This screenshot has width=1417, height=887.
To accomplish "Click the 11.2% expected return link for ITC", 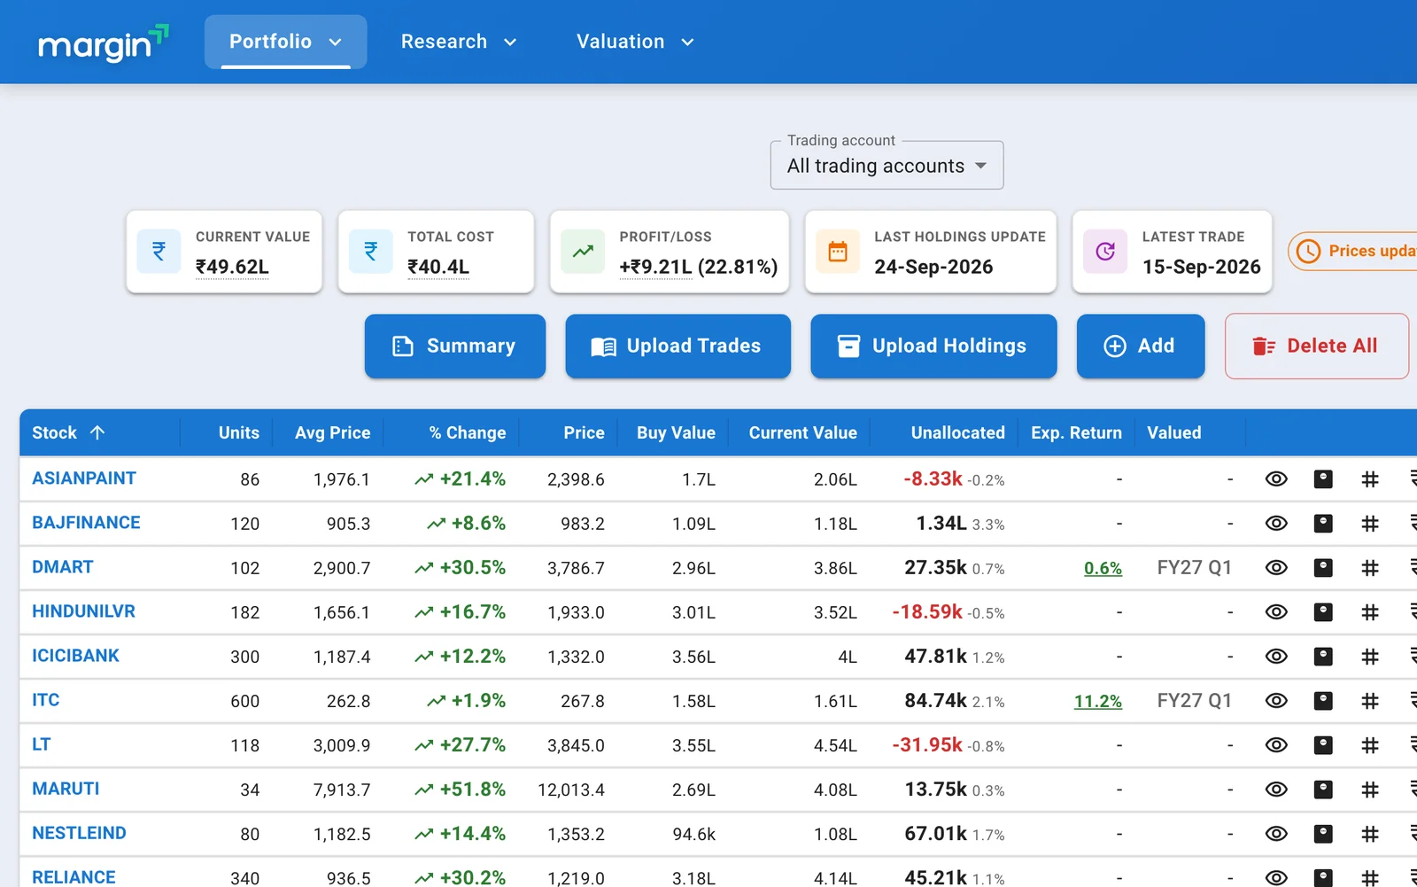I will (1098, 701).
